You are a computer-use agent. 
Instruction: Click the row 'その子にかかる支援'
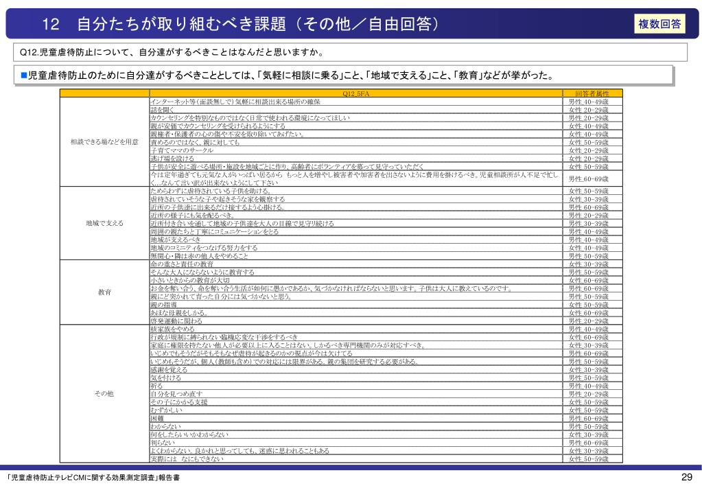pyautogui.click(x=356, y=402)
